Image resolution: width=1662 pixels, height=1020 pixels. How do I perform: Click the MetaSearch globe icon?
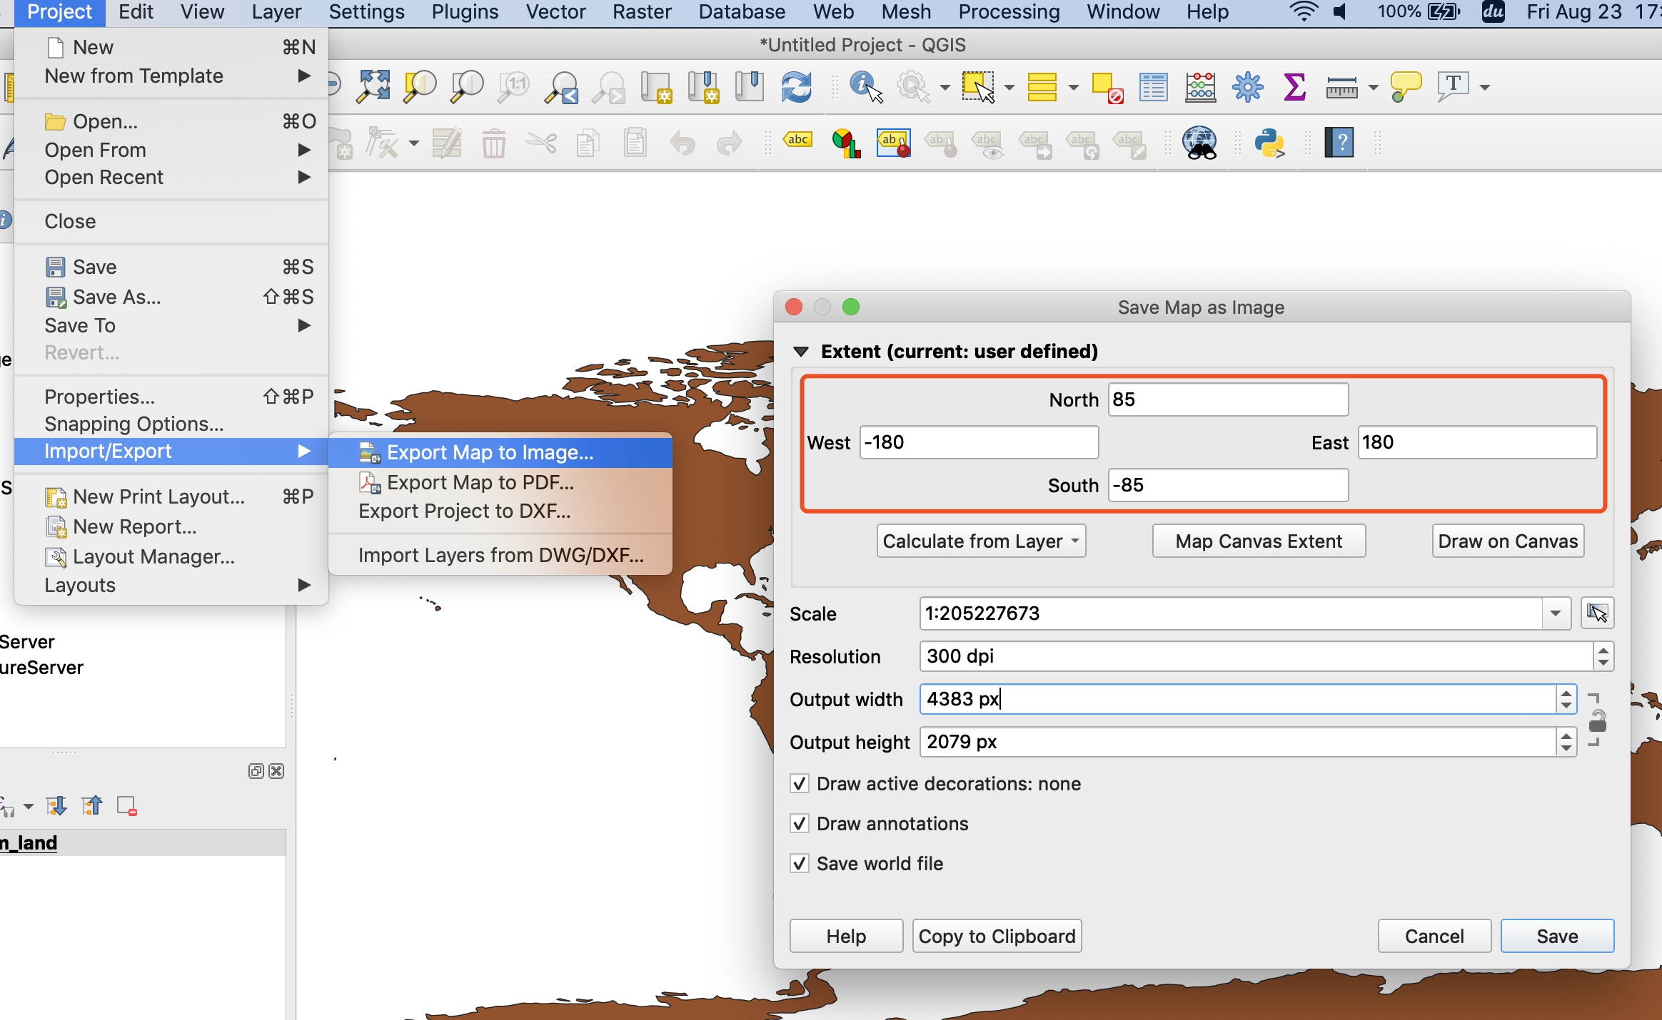(x=1200, y=143)
